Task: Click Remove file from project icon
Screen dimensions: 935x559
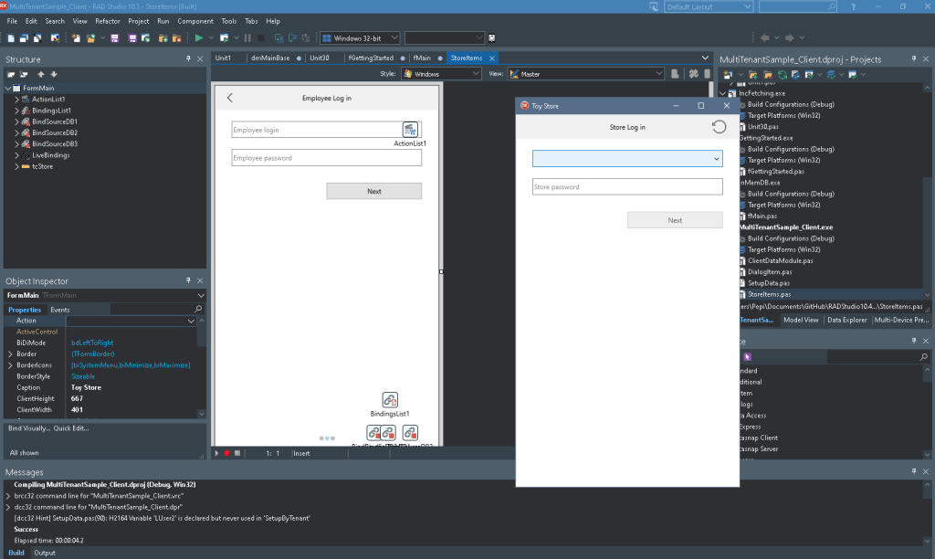Action: click(176, 38)
